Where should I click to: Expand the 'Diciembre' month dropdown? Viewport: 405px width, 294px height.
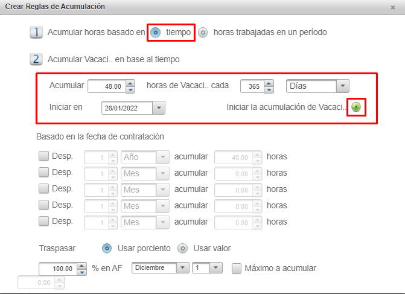(185, 268)
